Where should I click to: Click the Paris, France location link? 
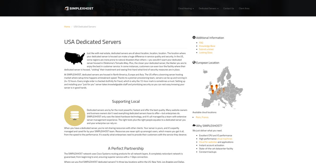pos(202,117)
